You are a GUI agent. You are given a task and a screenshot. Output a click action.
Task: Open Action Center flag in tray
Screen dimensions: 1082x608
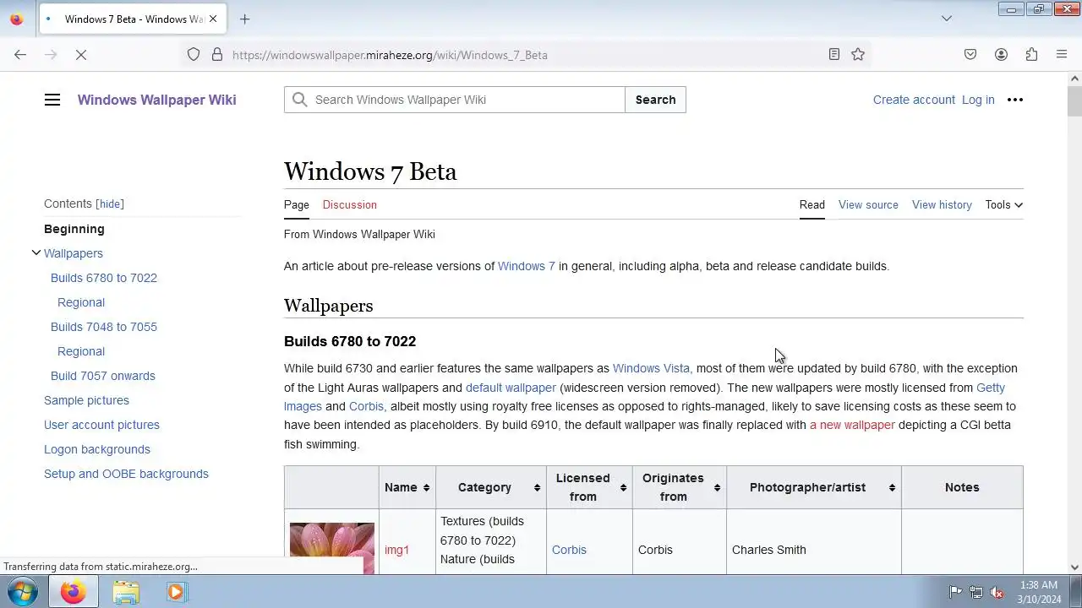click(x=955, y=592)
